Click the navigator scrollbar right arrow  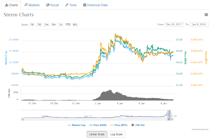pos(172,119)
